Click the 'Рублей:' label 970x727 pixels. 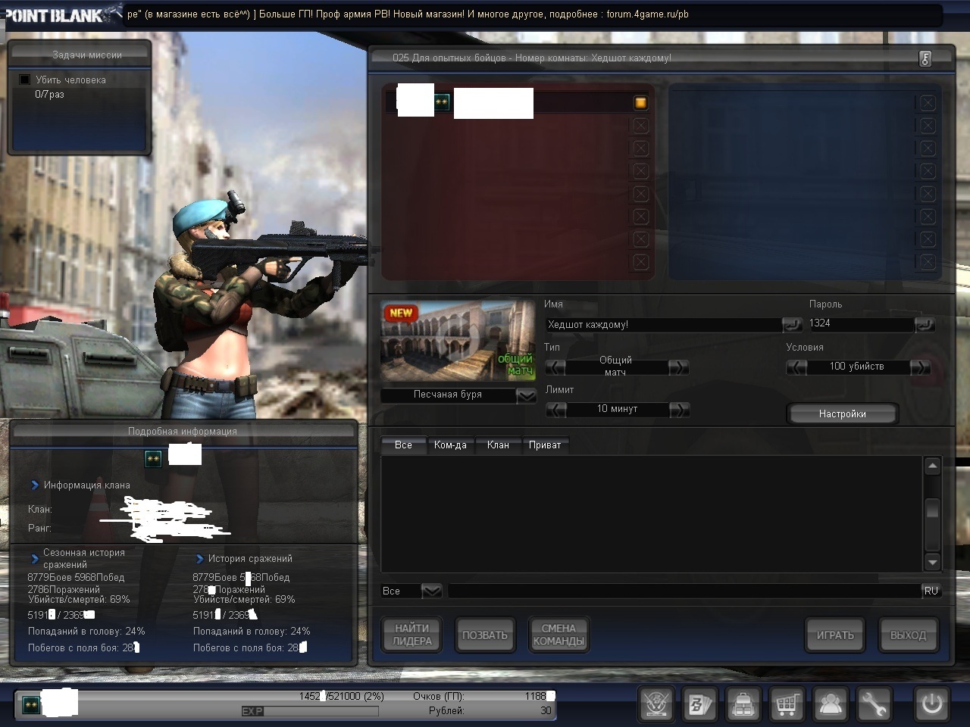pyautogui.click(x=446, y=710)
